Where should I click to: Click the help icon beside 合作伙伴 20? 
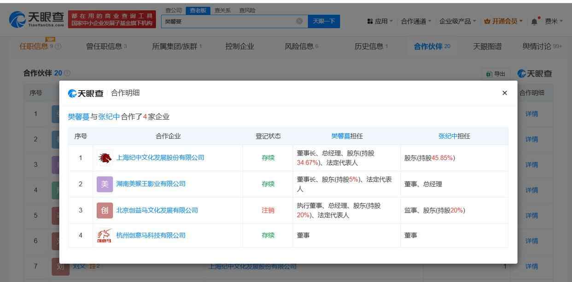[x=67, y=74]
